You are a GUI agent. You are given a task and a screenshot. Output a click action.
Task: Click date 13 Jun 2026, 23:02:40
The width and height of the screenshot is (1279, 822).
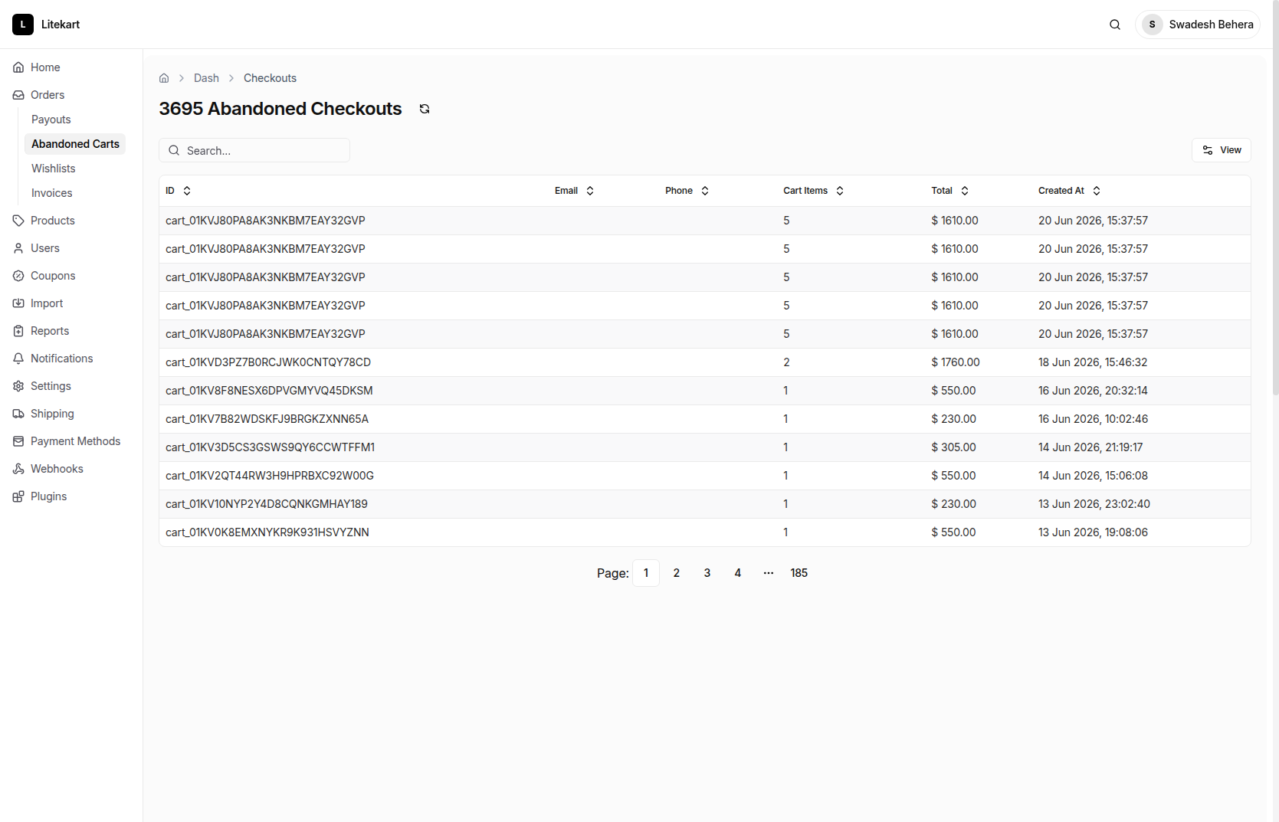pos(1094,504)
